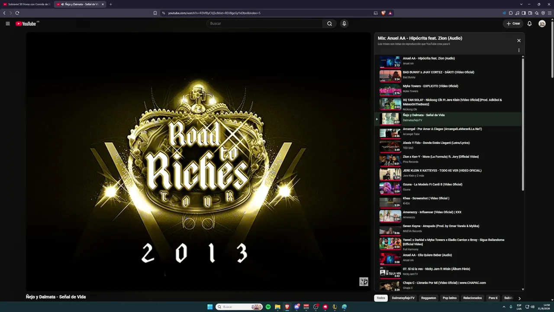Viewport: 554px width, 312px height.
Task: Open the taskbar search box
Action: (x=239, y=307)
